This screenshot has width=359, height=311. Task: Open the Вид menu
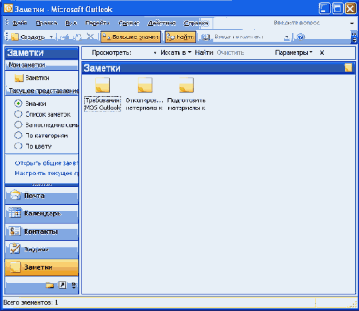[x=72, y=23]
